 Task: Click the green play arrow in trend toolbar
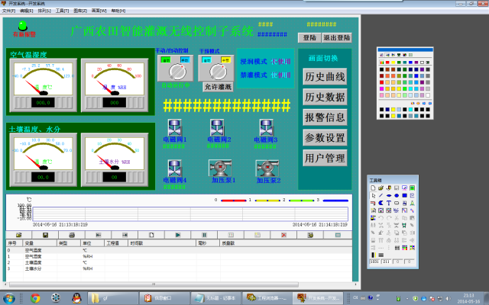point(178,235)
